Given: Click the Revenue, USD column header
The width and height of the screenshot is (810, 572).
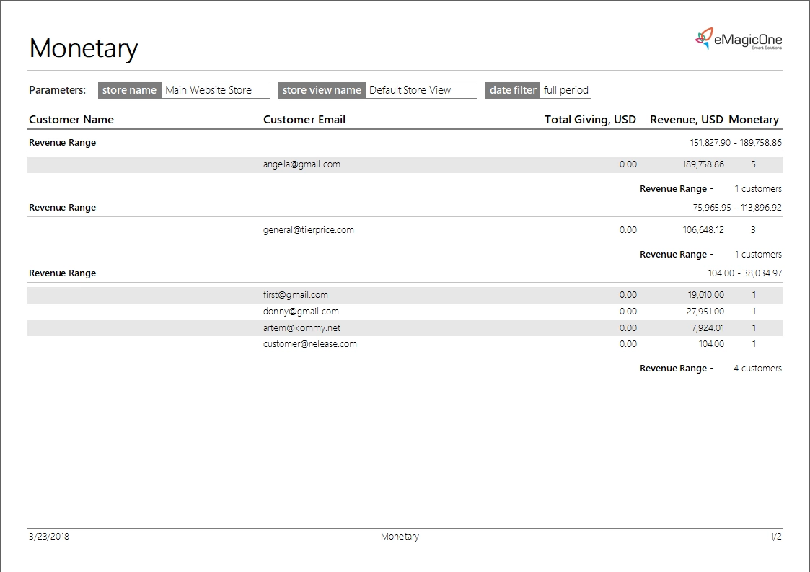Looking at the screenshot, I should pyautogui.click(x=687, y=119).
